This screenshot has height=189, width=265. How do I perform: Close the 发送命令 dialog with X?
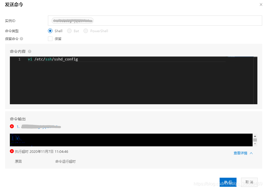click(x=261, y=5)
